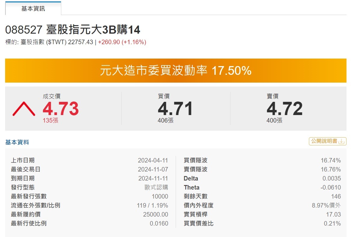Viewport: 351px width, 237px height.
Task: Click the 剩餘天數 value 146
Action: click(x=336, y=196)
